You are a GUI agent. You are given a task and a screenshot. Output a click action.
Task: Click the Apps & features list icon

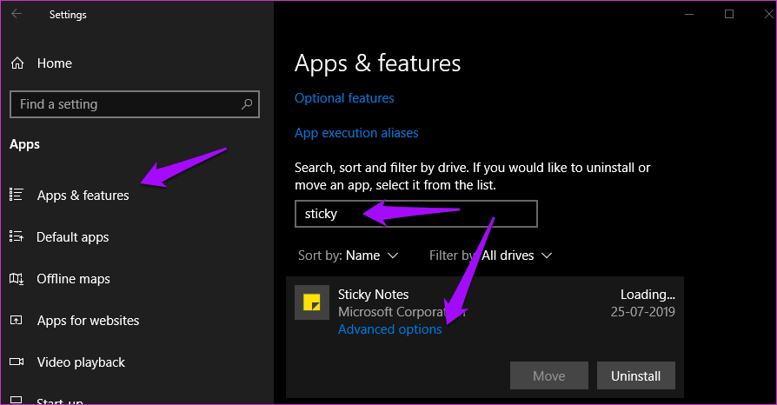tap(17, 195)
